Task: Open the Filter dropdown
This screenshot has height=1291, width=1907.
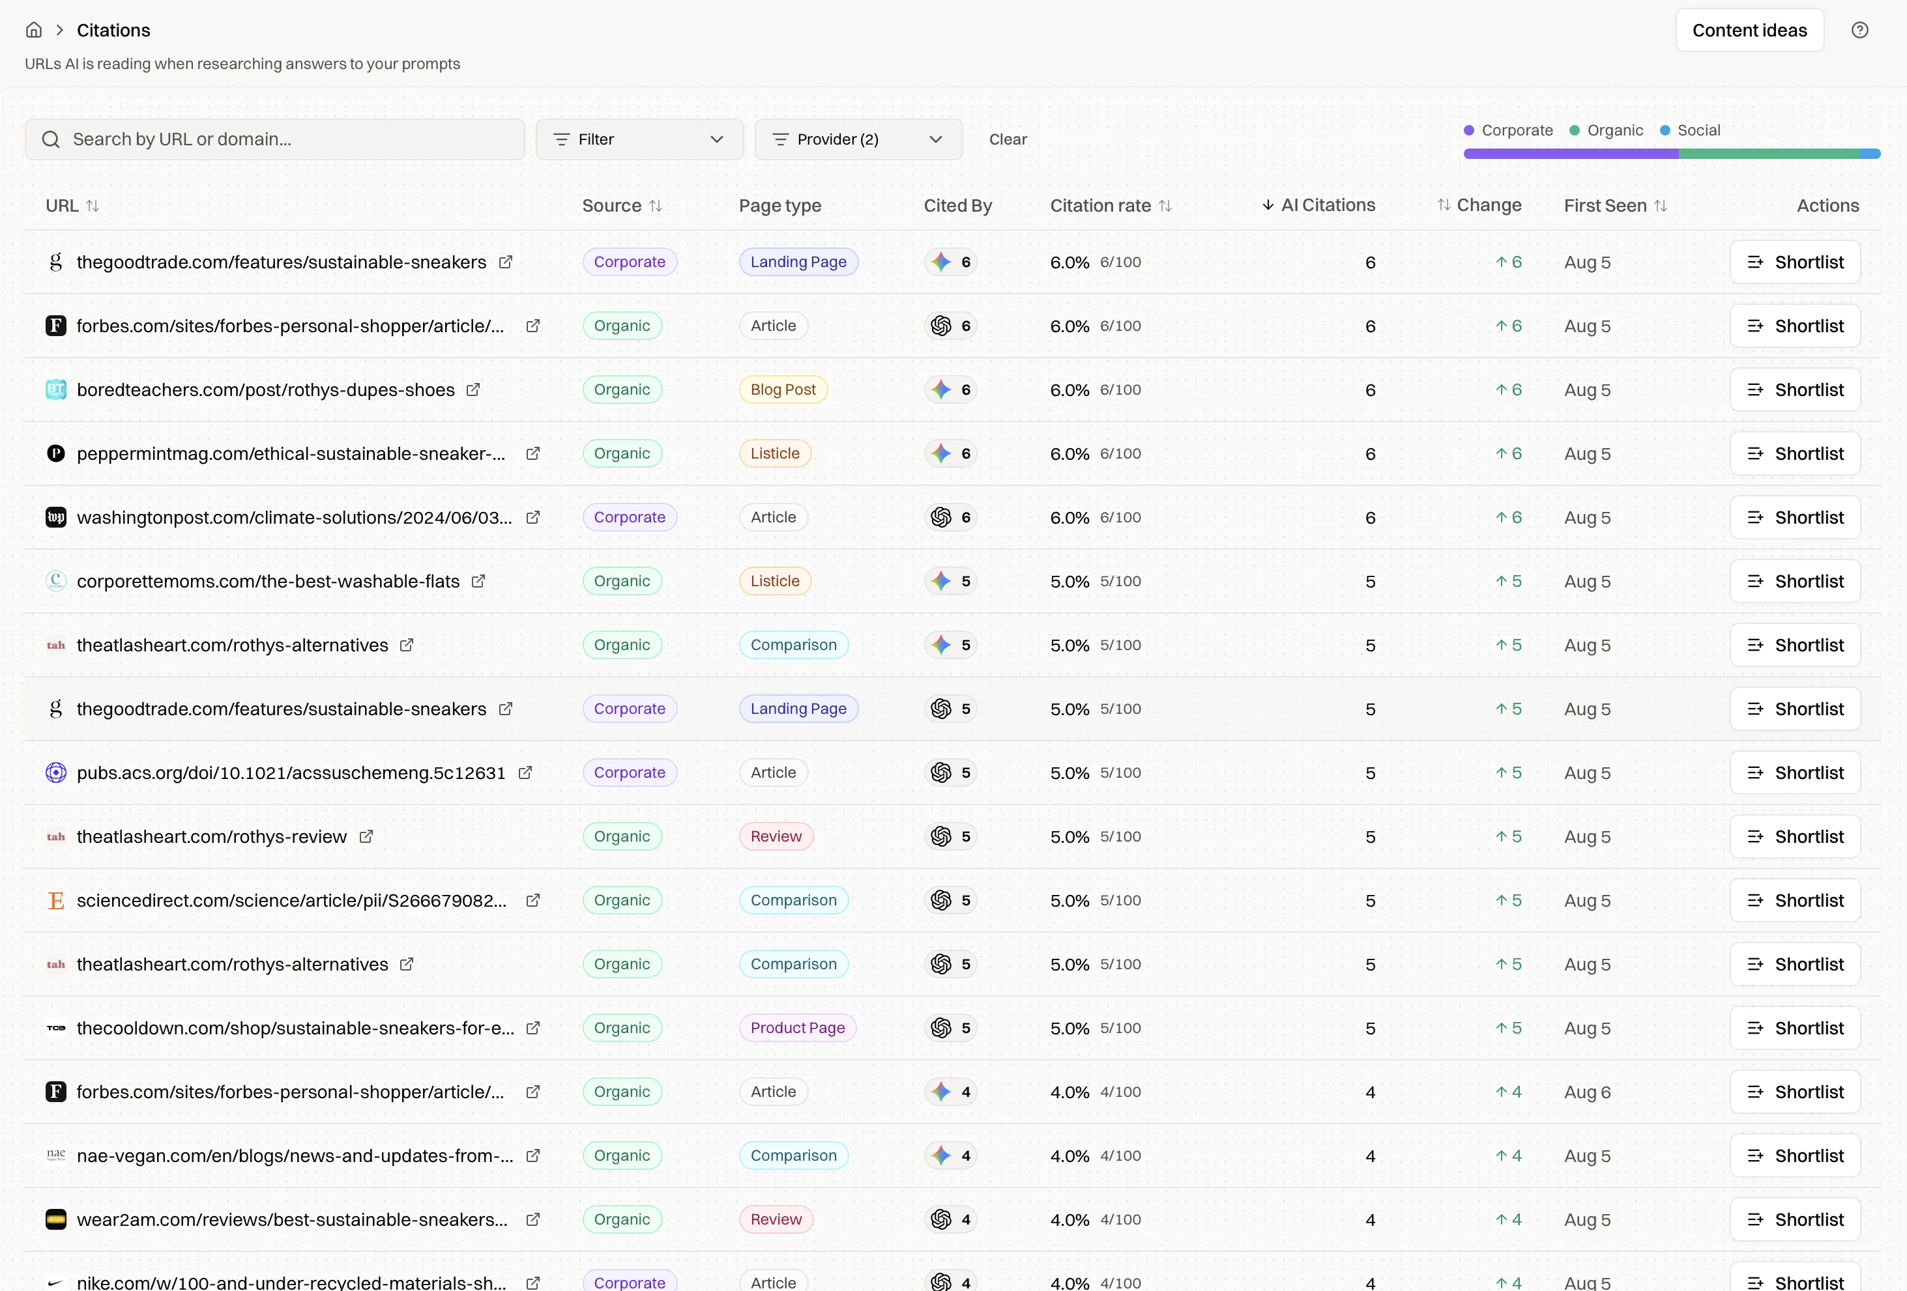Action: [x=639, y=139]
